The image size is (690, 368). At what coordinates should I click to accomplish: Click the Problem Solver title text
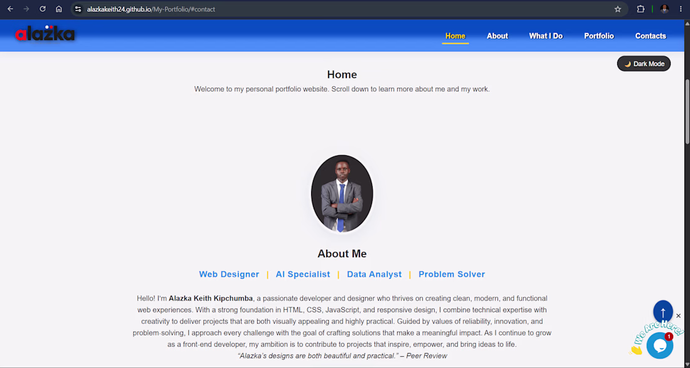(452, 274)
